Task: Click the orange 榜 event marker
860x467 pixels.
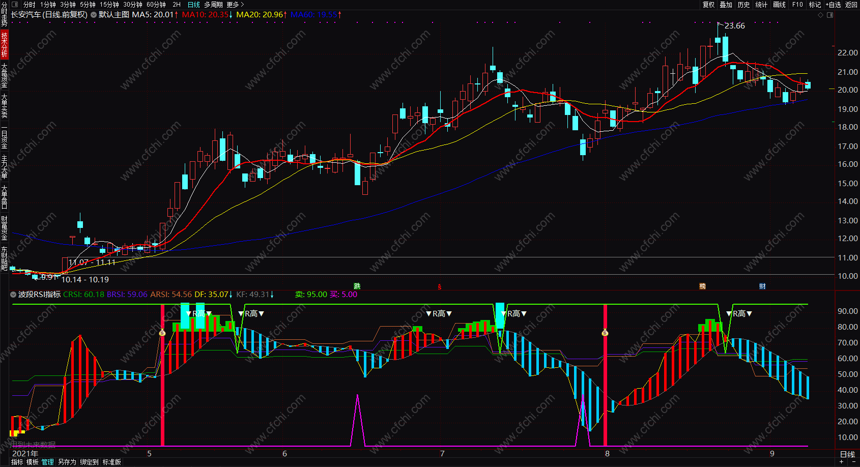Action: coord(702,286)
